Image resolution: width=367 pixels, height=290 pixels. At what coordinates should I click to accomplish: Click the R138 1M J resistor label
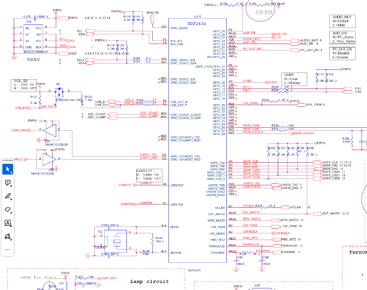pos(159,240)
